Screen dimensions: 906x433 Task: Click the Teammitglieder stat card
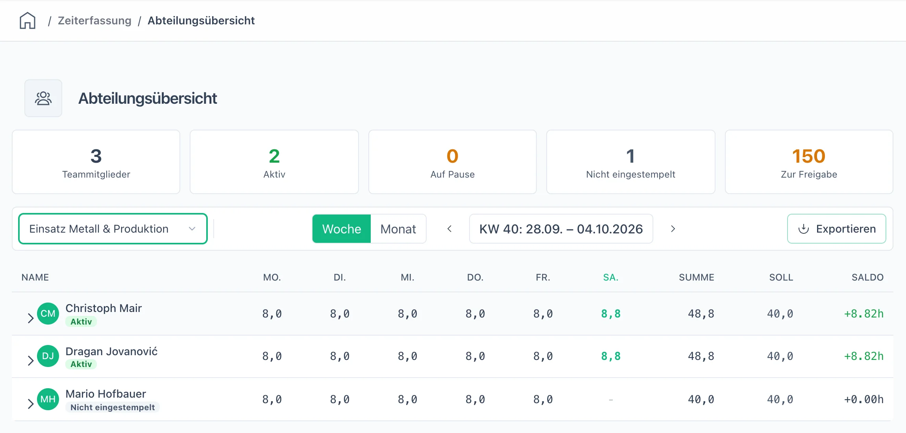point(96,162)
